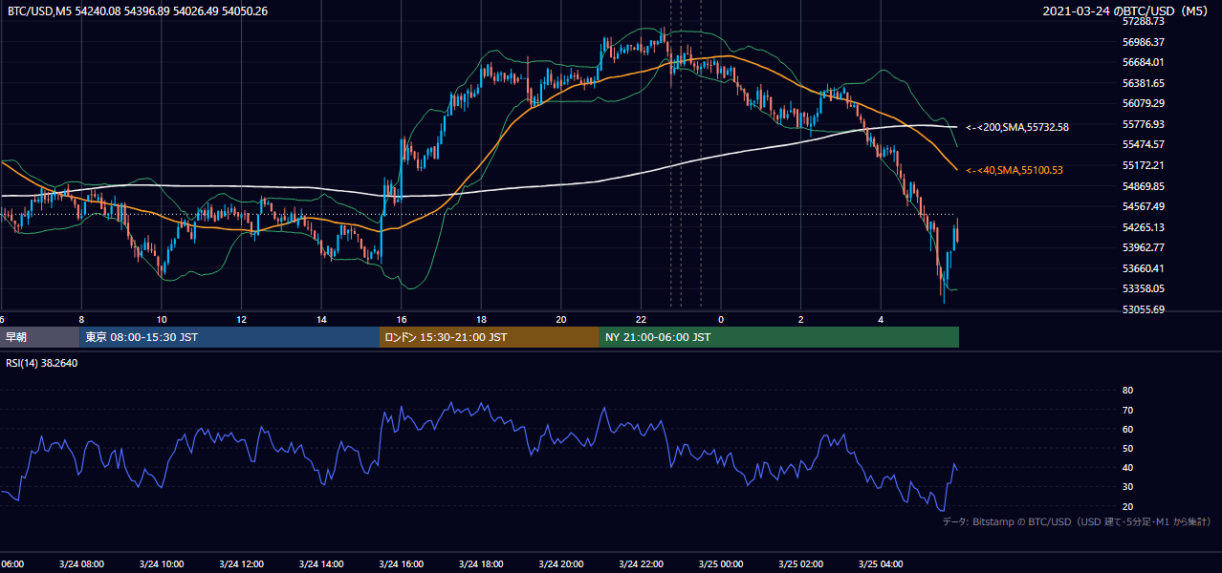Click the RSI scale value 40
1222x573 pixels.
[x=1127, y=468]
